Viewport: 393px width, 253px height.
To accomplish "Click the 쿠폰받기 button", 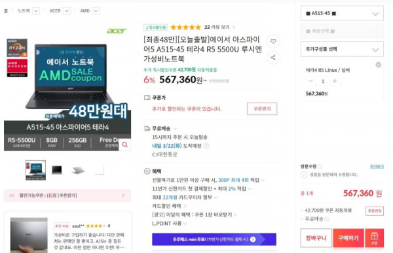I will point(262,109).
